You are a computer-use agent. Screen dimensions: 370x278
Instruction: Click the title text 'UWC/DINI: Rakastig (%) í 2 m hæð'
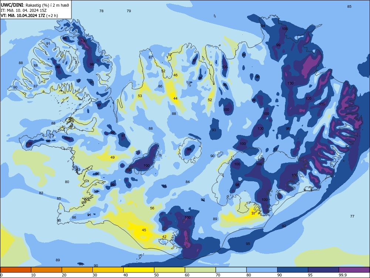click(x=35, y=5)
